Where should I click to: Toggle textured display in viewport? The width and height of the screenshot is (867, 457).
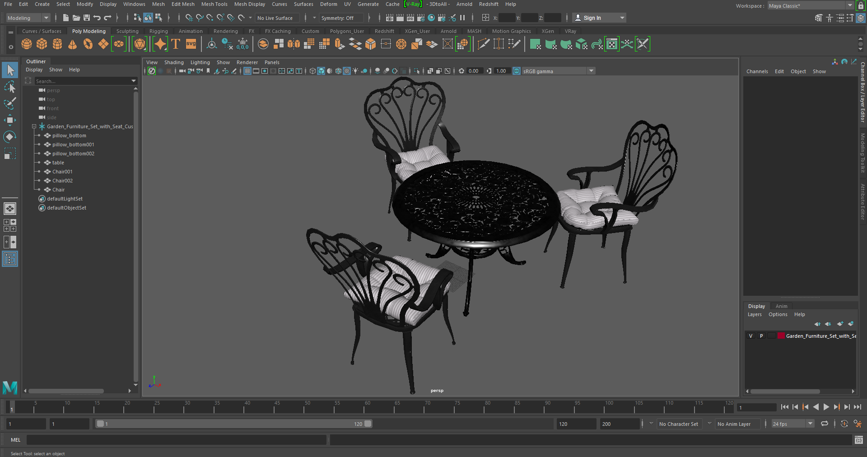[x=347, y=71]
